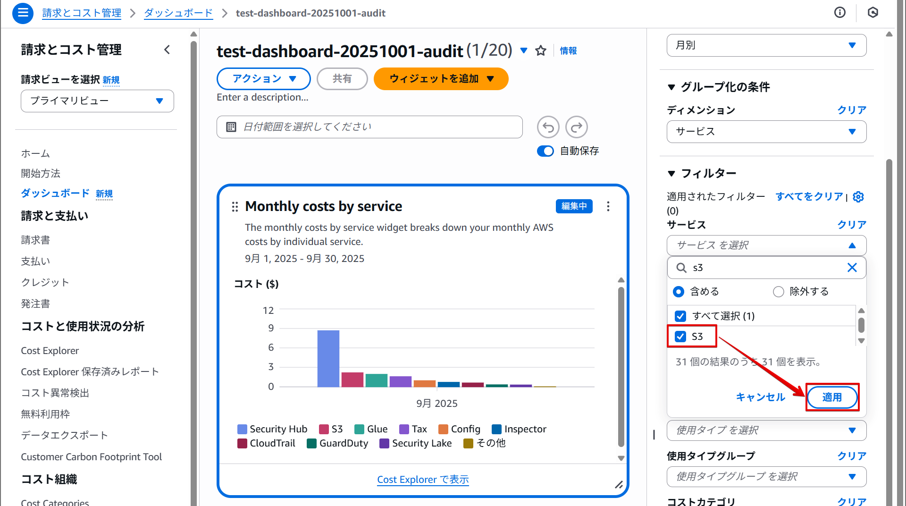
Task: Toggle off 自動保存 autosave
Action: click(x=545, y=151)
